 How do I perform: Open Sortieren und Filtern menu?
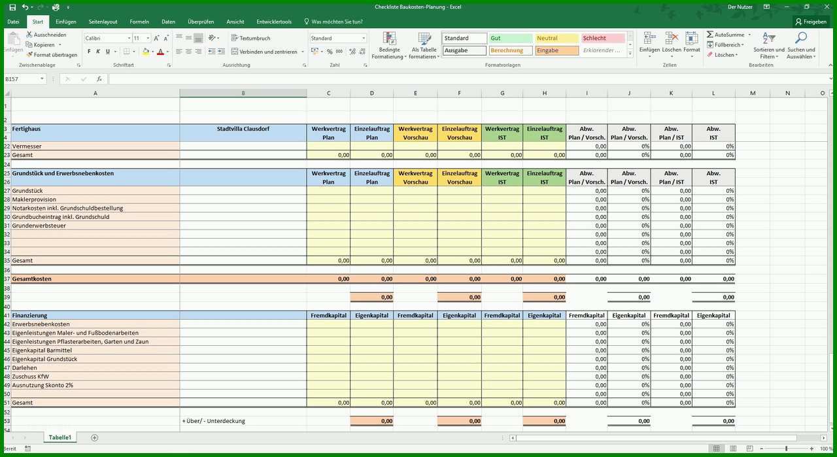pos(769,46)
